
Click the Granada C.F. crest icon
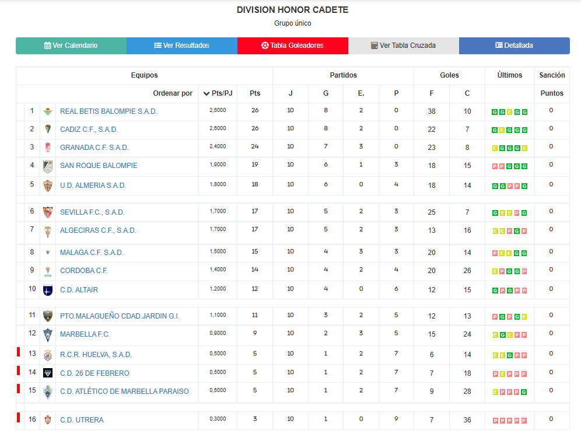(48, 148)
